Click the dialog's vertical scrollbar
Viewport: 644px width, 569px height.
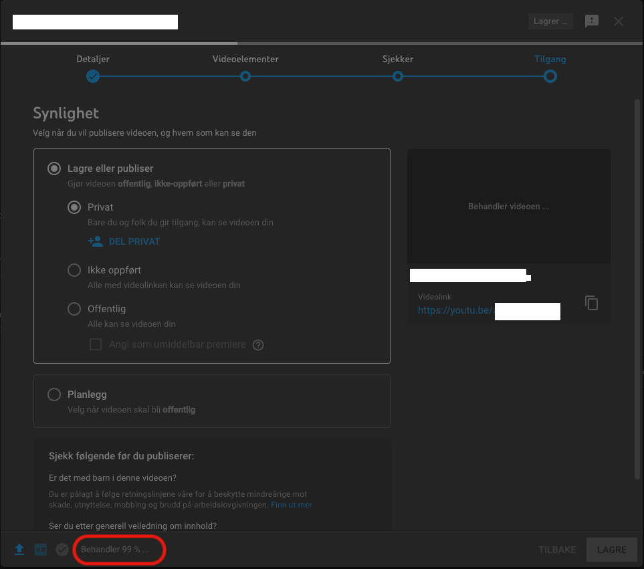point(637,289)
